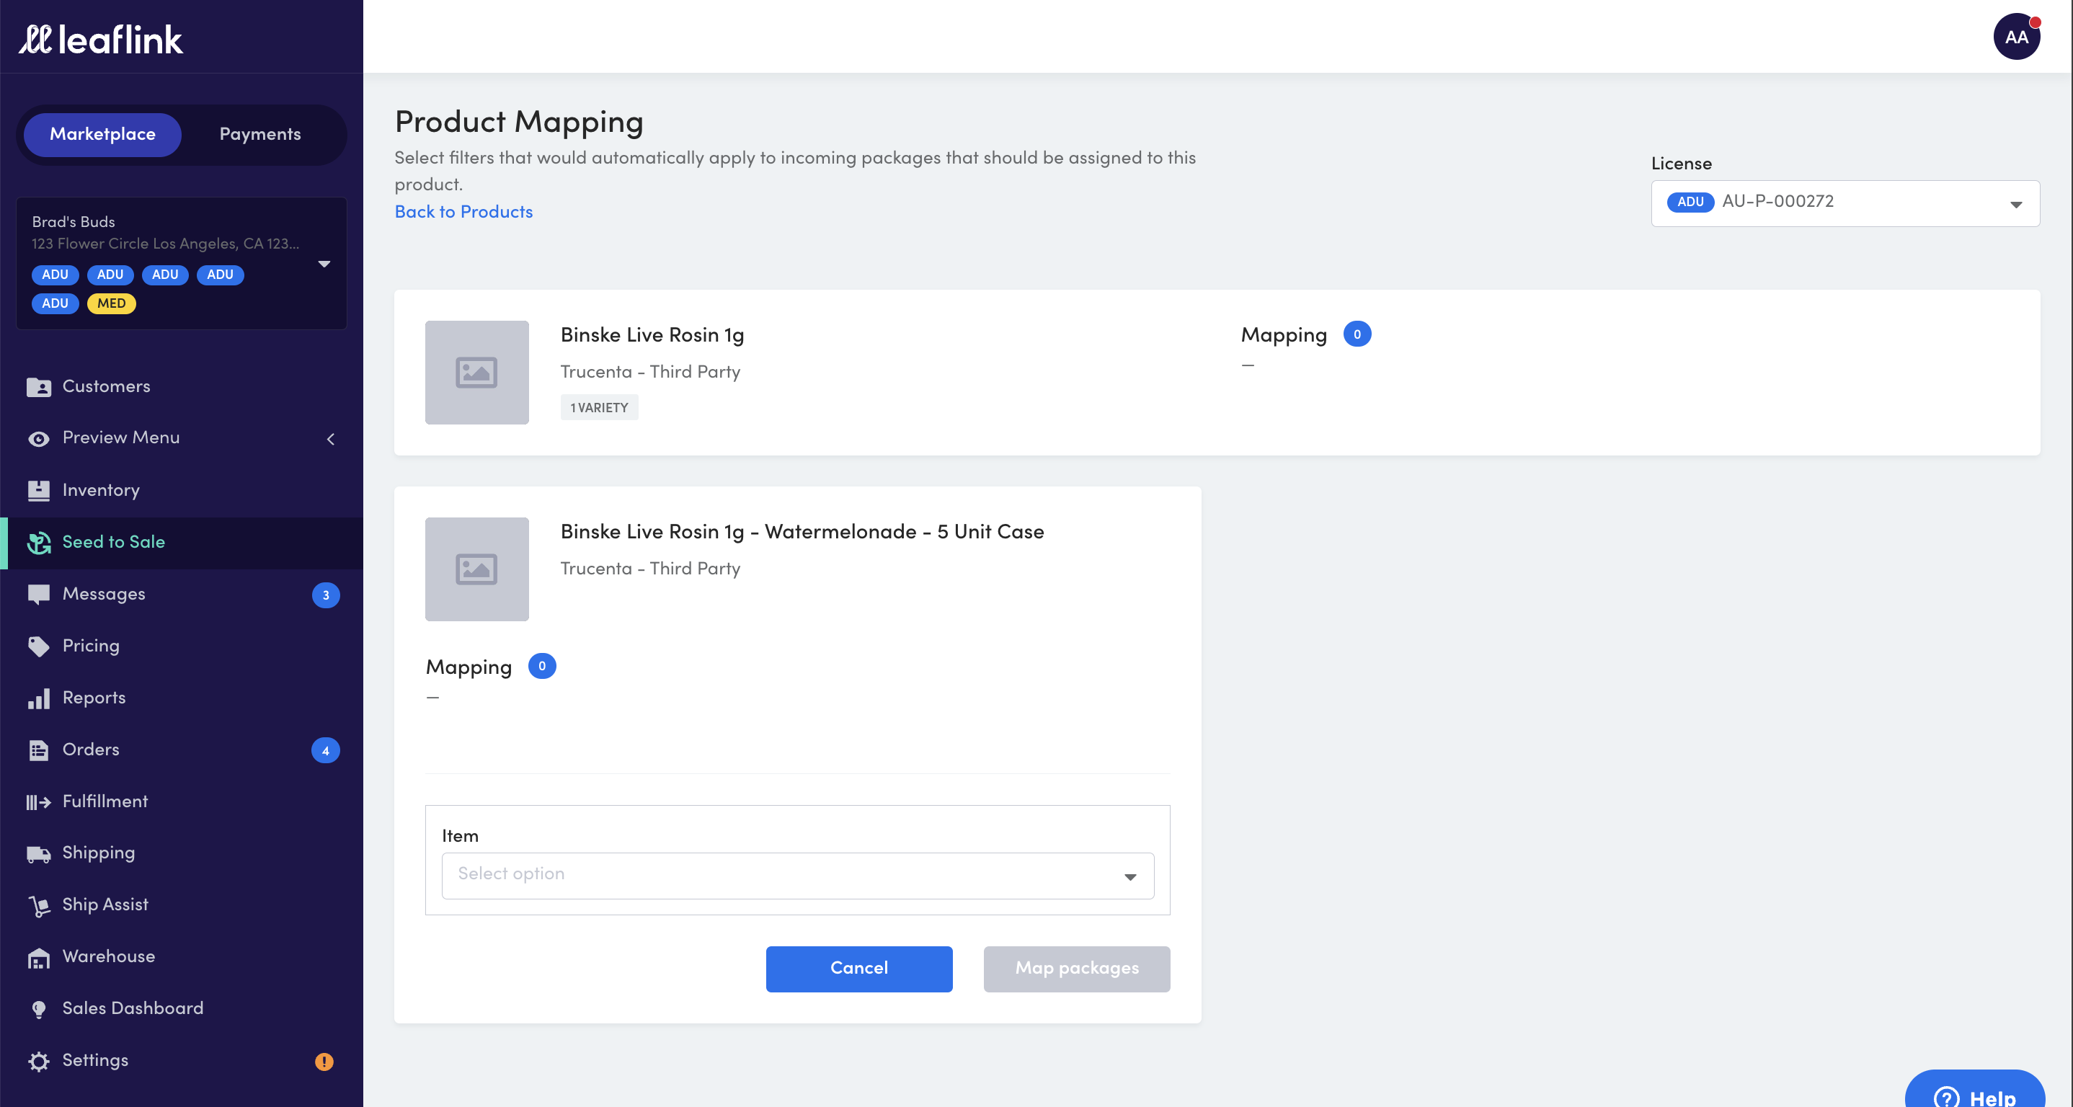Open Customers in the sidebar
This screenshot has width=2073, height=1107.
(181, 387)
